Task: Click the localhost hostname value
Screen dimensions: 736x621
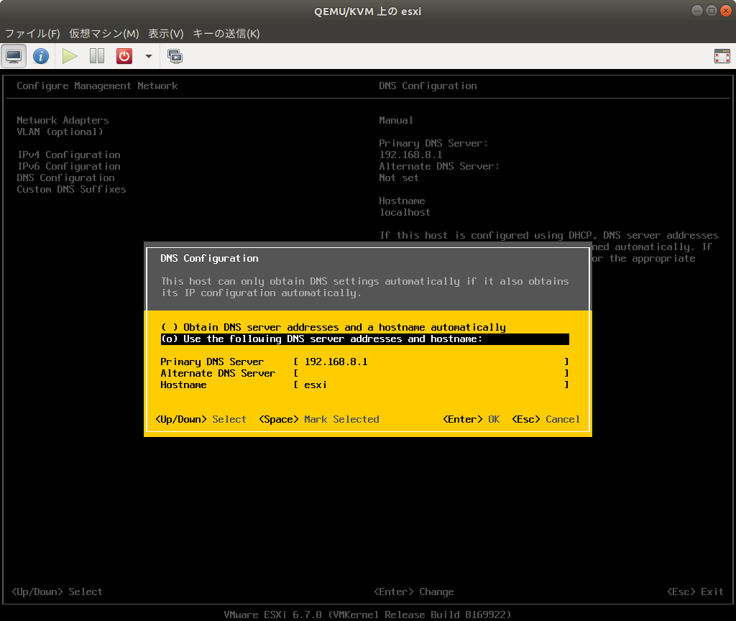Action: pyautogui.click(x=405, y=212)
